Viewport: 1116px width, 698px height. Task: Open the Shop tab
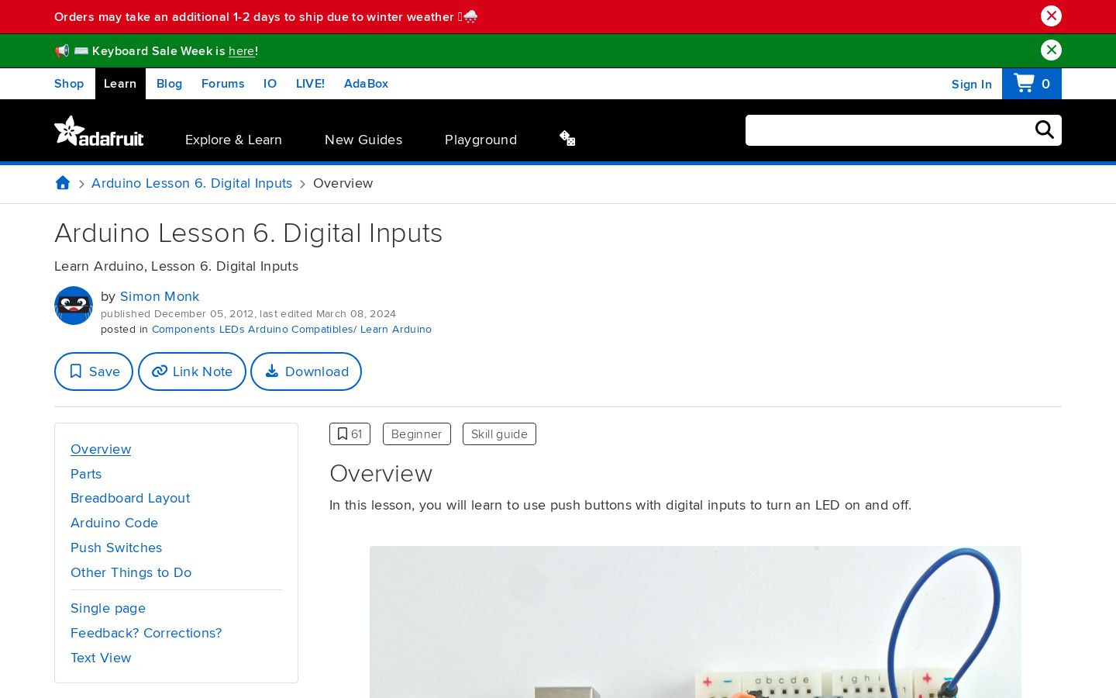click(x=69, y=84)
